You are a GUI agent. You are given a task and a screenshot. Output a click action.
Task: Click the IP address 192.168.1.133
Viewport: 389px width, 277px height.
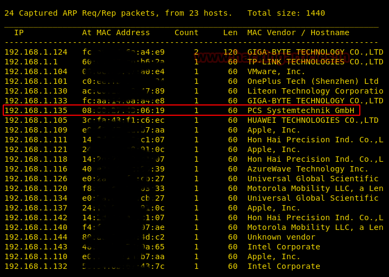click(x=36, y=101)
